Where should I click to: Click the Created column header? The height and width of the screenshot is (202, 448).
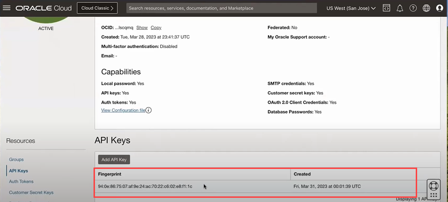pyautogui.click(x=302, y=174)
